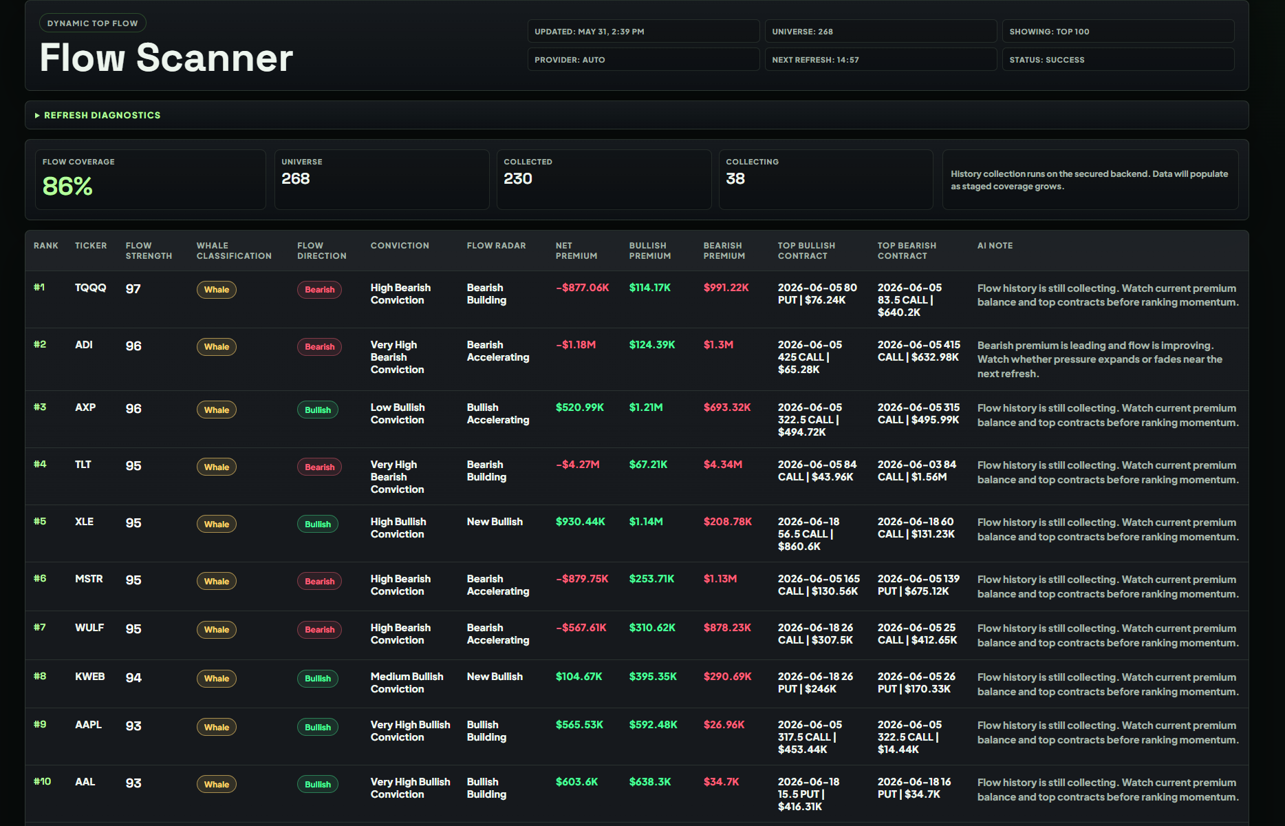The height and width of the screenshot is (826, 1285).
Task: Click the Flow Radar column header
Action: click(x=496, y=246)
